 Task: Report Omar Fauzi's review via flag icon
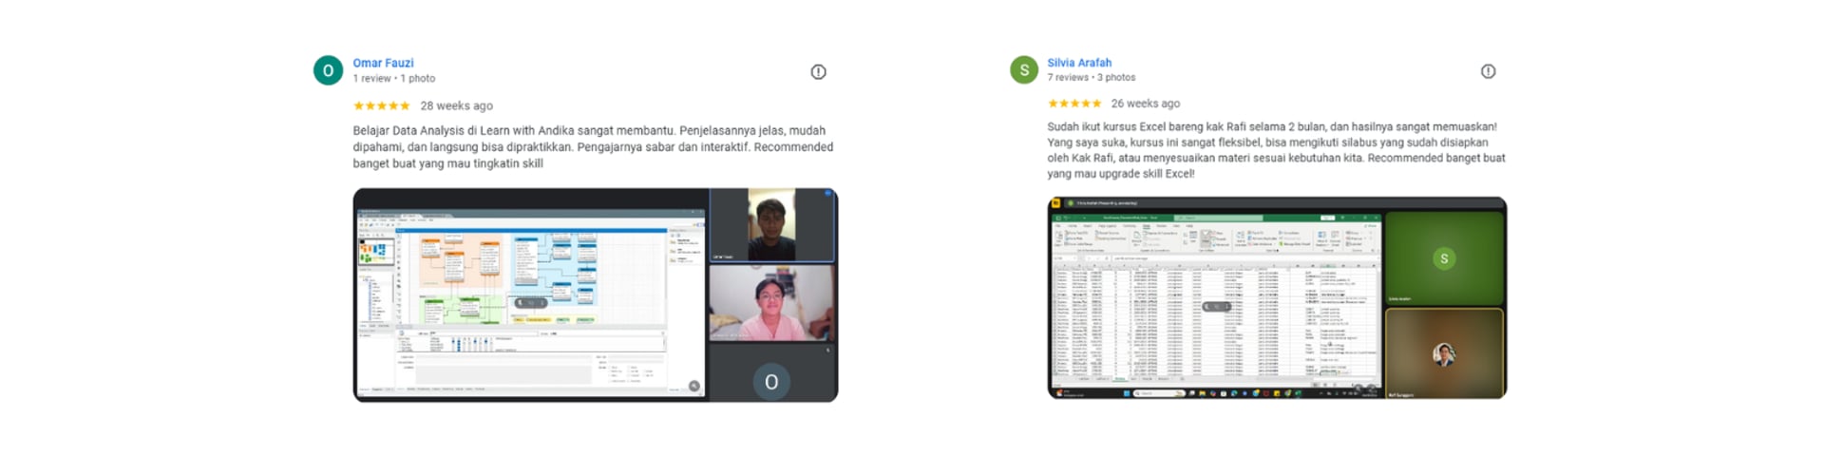point(818,72)
